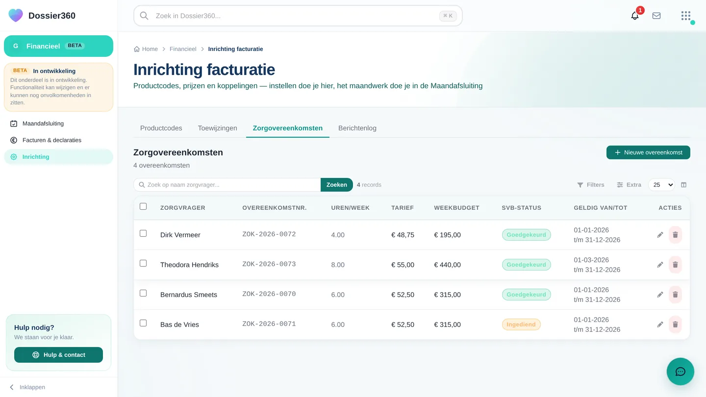Open the floating chat bubble
This screenshot has height=397, width=706.
click(681, 372)
